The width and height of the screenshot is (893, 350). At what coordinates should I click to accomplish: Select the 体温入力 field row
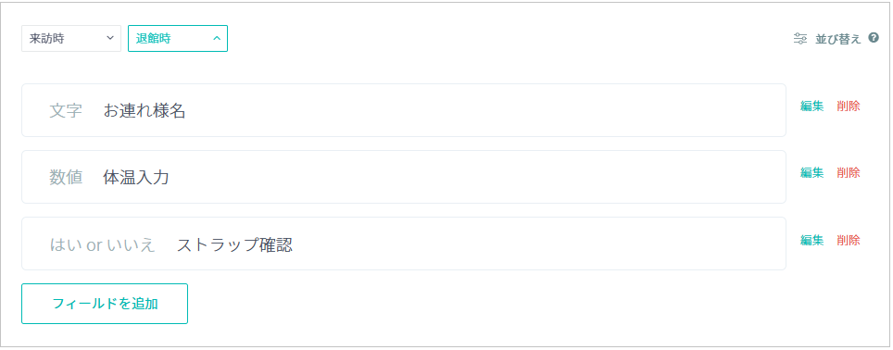click(404, 177)
